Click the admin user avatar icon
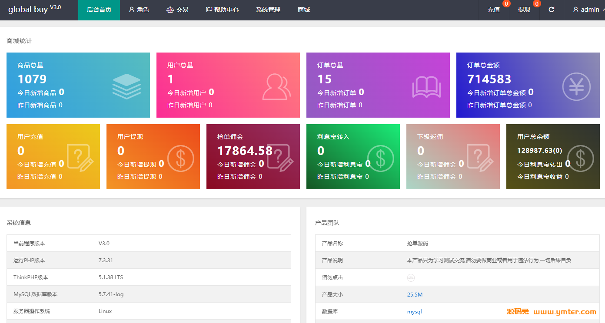This screenshot has width=605, height=323. (576, 10)
